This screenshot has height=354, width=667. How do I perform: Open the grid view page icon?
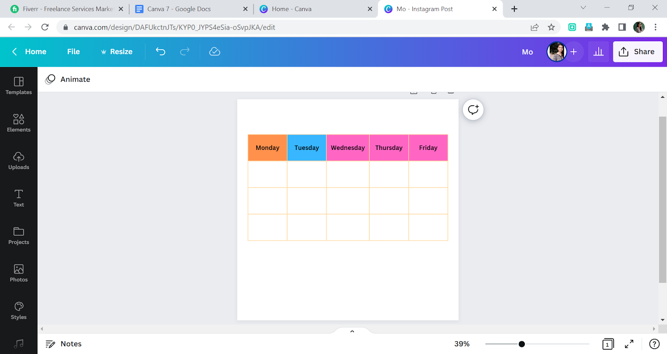coord(608,344)
